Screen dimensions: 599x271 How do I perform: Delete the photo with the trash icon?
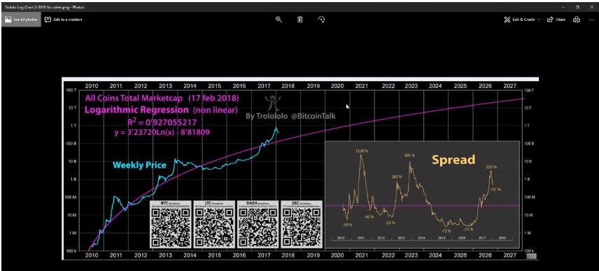click(300, 20)
